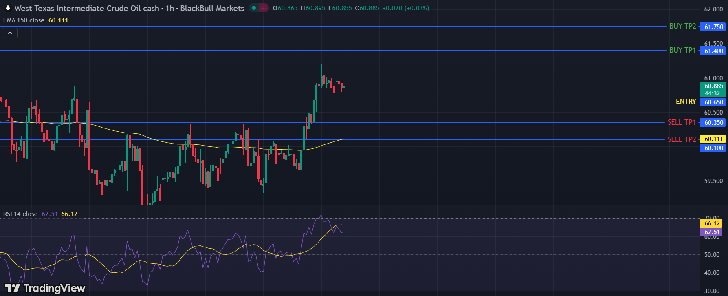This screenshot has width=728, height=296.
Task: Click the BUY TP2 line label
Action: point(682,26)
